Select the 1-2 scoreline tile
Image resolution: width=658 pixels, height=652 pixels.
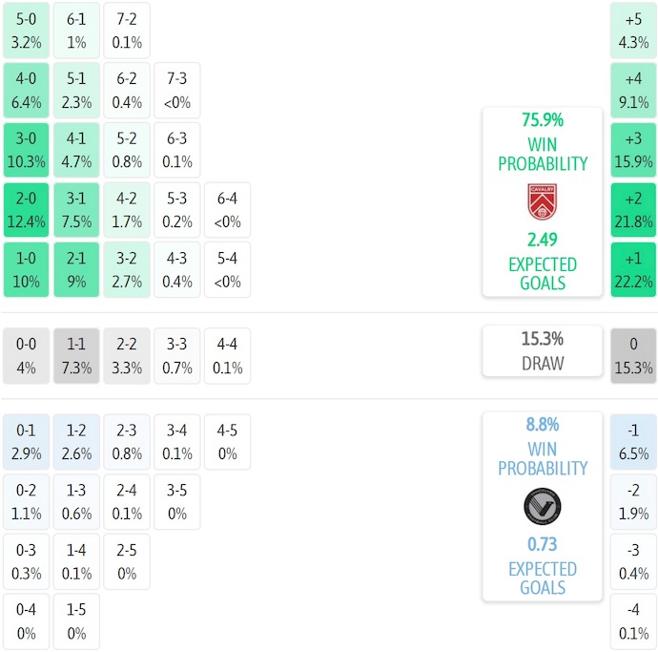pyautogui.click(x=76, y=442)
